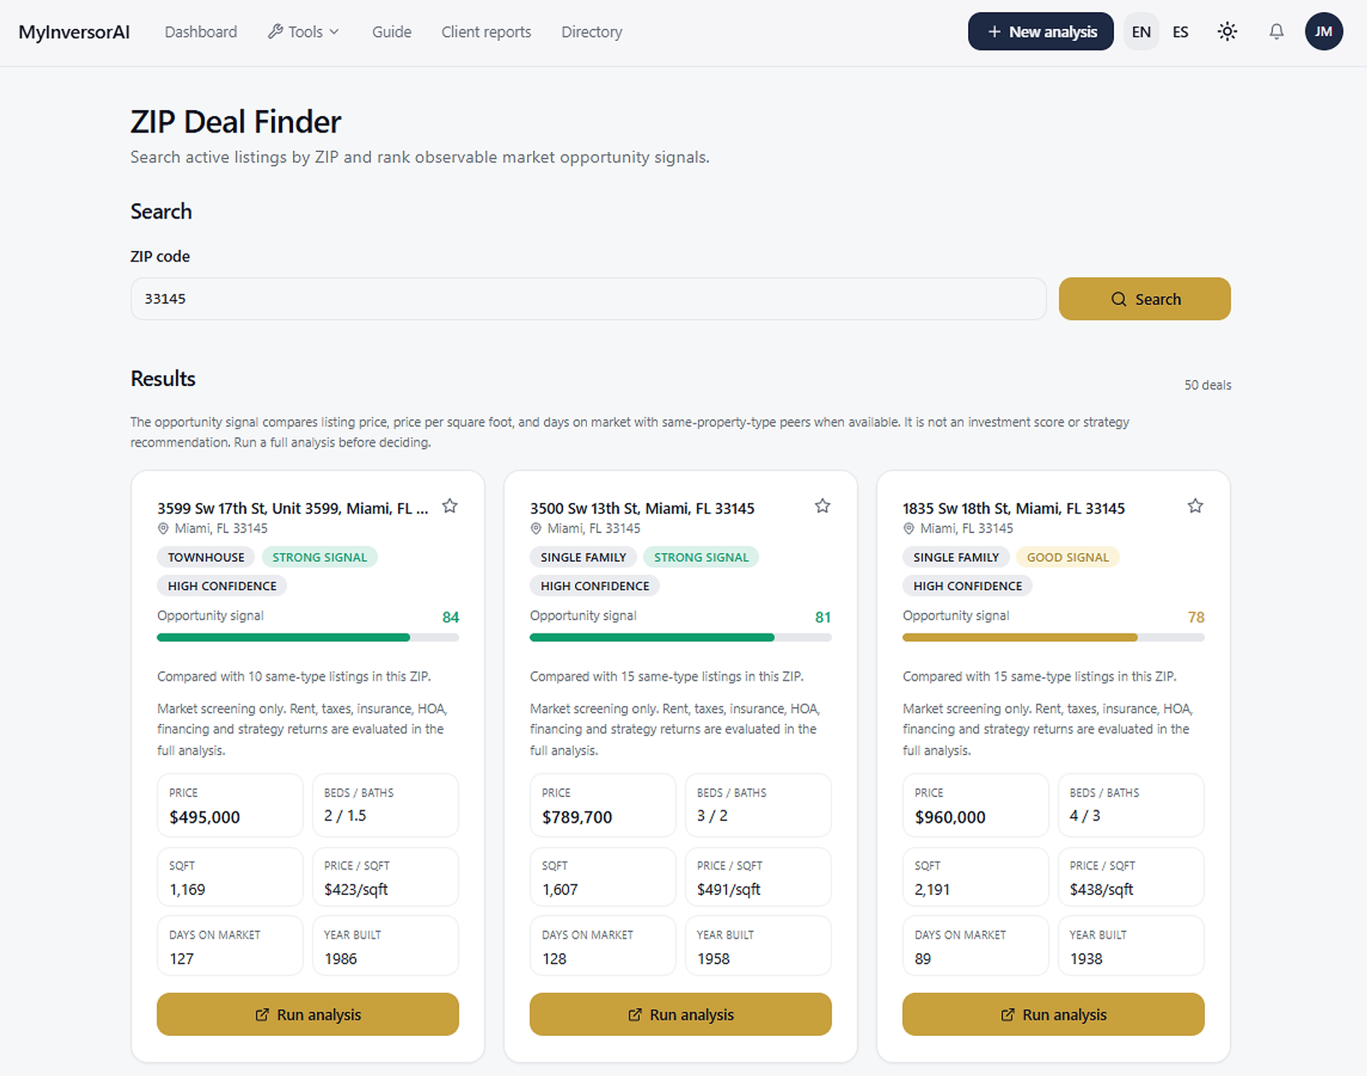Click the ZIP code input field

(x=588, y=299)
